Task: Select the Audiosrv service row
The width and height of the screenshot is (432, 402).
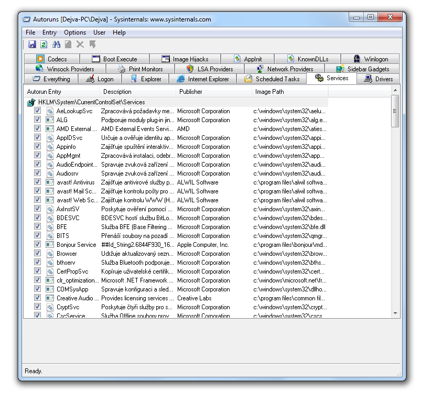Action: click(x=176, y=173)
